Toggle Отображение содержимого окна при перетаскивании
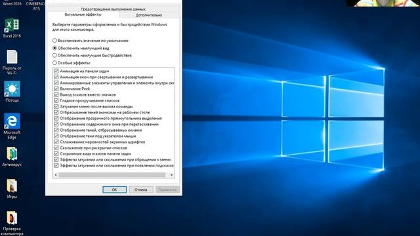This screenshot has height=236, width=420. (x=56, y=124)
